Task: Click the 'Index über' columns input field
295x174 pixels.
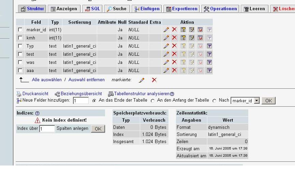Action: point(47,129)
